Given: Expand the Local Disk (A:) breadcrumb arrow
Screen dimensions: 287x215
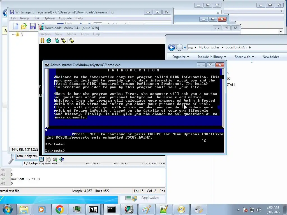Looking at the screenshot, I should (250, 47).
